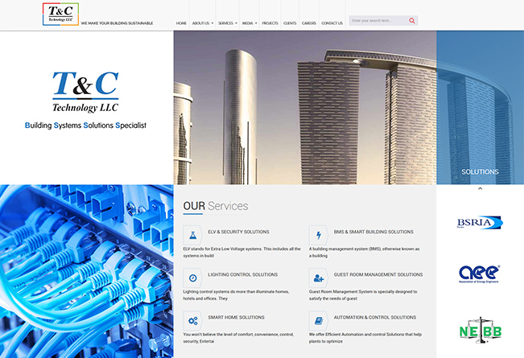The width and height of the screenshot is (524, 358).
Task: Open BMS & Smart Building Solutions link
Action: point(373,232)
